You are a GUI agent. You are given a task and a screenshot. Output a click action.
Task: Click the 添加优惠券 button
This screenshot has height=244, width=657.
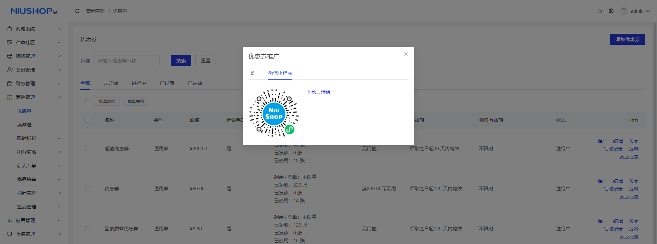click(628, 39)
